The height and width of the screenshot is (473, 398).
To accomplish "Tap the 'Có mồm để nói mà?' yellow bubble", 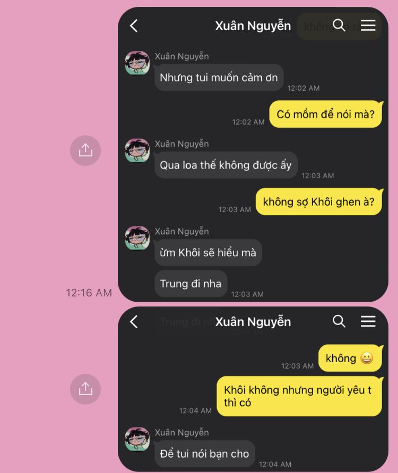I will pyautogui.click(x=326, y=114).
